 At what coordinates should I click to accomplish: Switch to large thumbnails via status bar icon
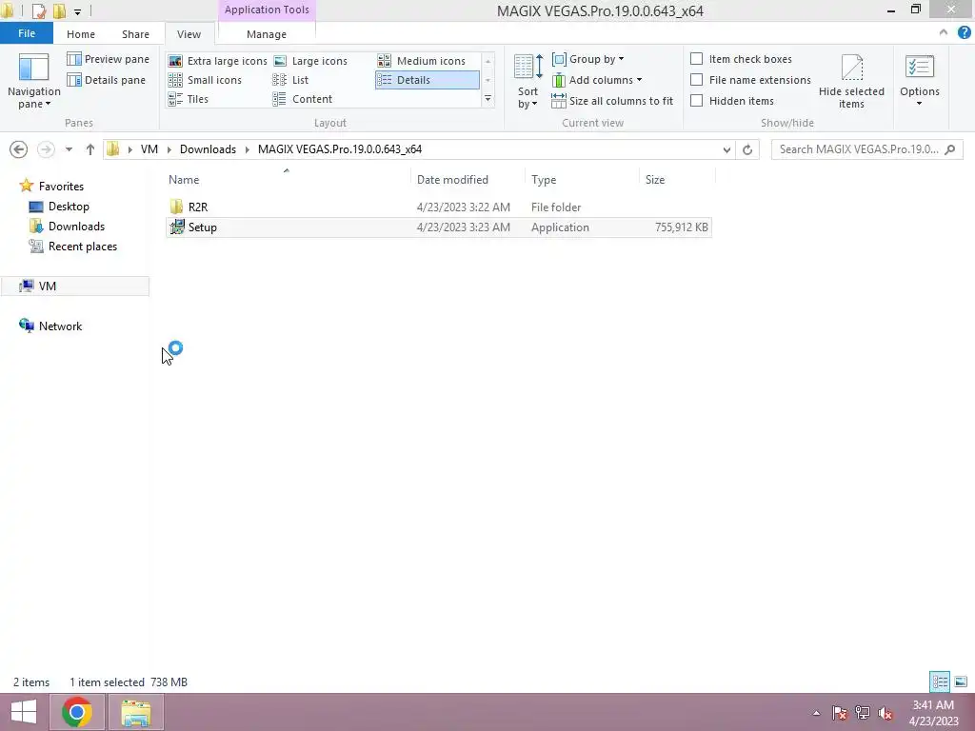961,682
